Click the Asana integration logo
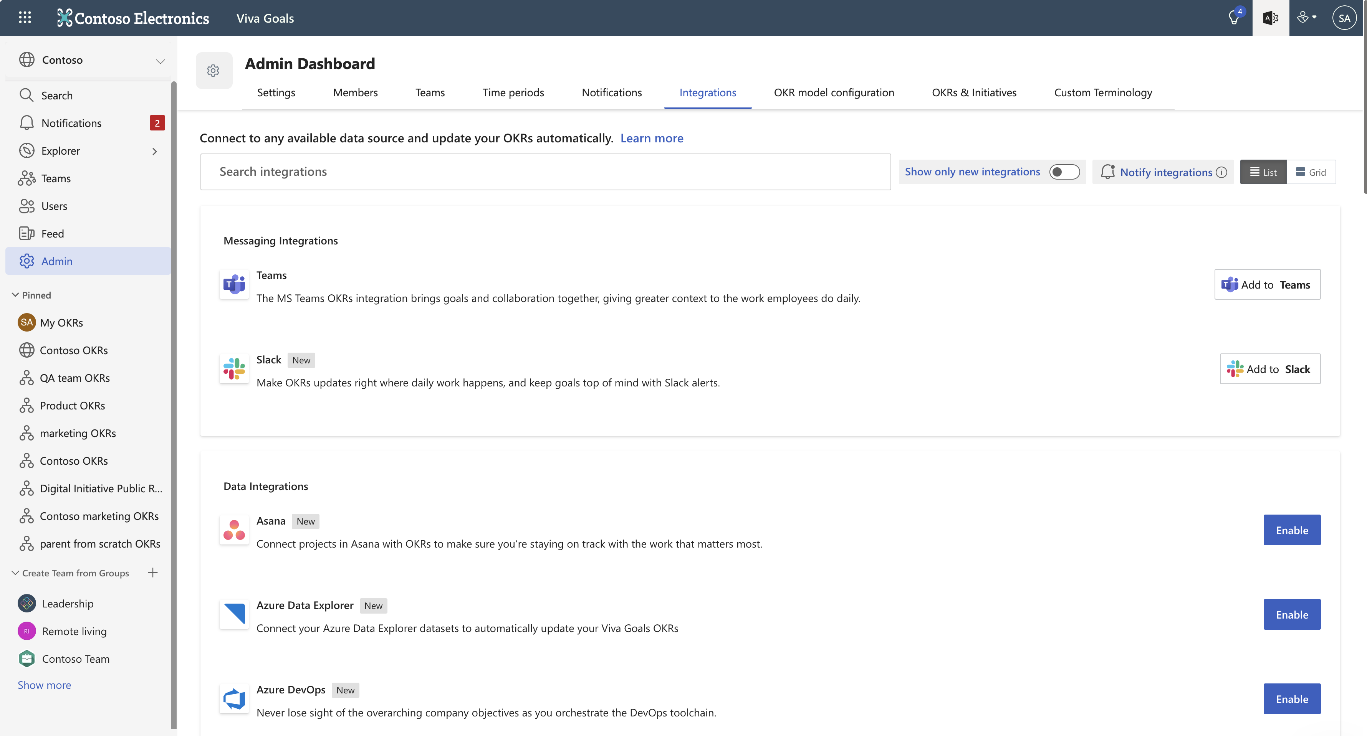 [x=234, y=530]
